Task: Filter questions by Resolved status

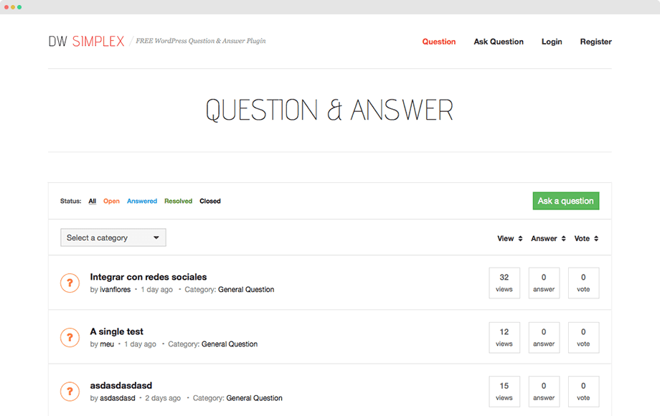Action: pos(178,202)
